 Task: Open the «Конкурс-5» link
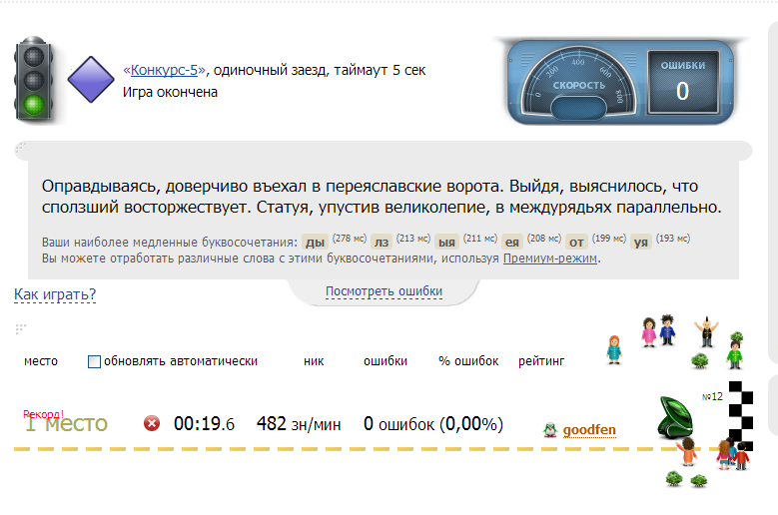coord(164,70)
